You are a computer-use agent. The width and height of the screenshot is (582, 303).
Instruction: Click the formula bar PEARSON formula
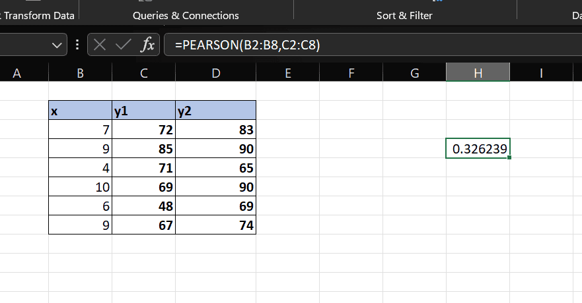pos(247,45)
